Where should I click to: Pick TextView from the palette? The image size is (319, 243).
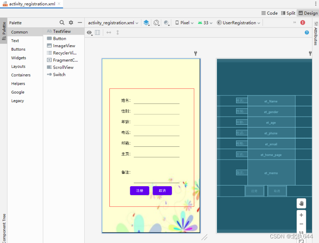click(x=64, y=31)
